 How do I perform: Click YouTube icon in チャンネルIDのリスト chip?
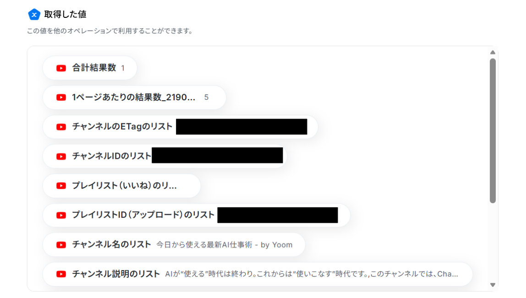pos(61,157)
